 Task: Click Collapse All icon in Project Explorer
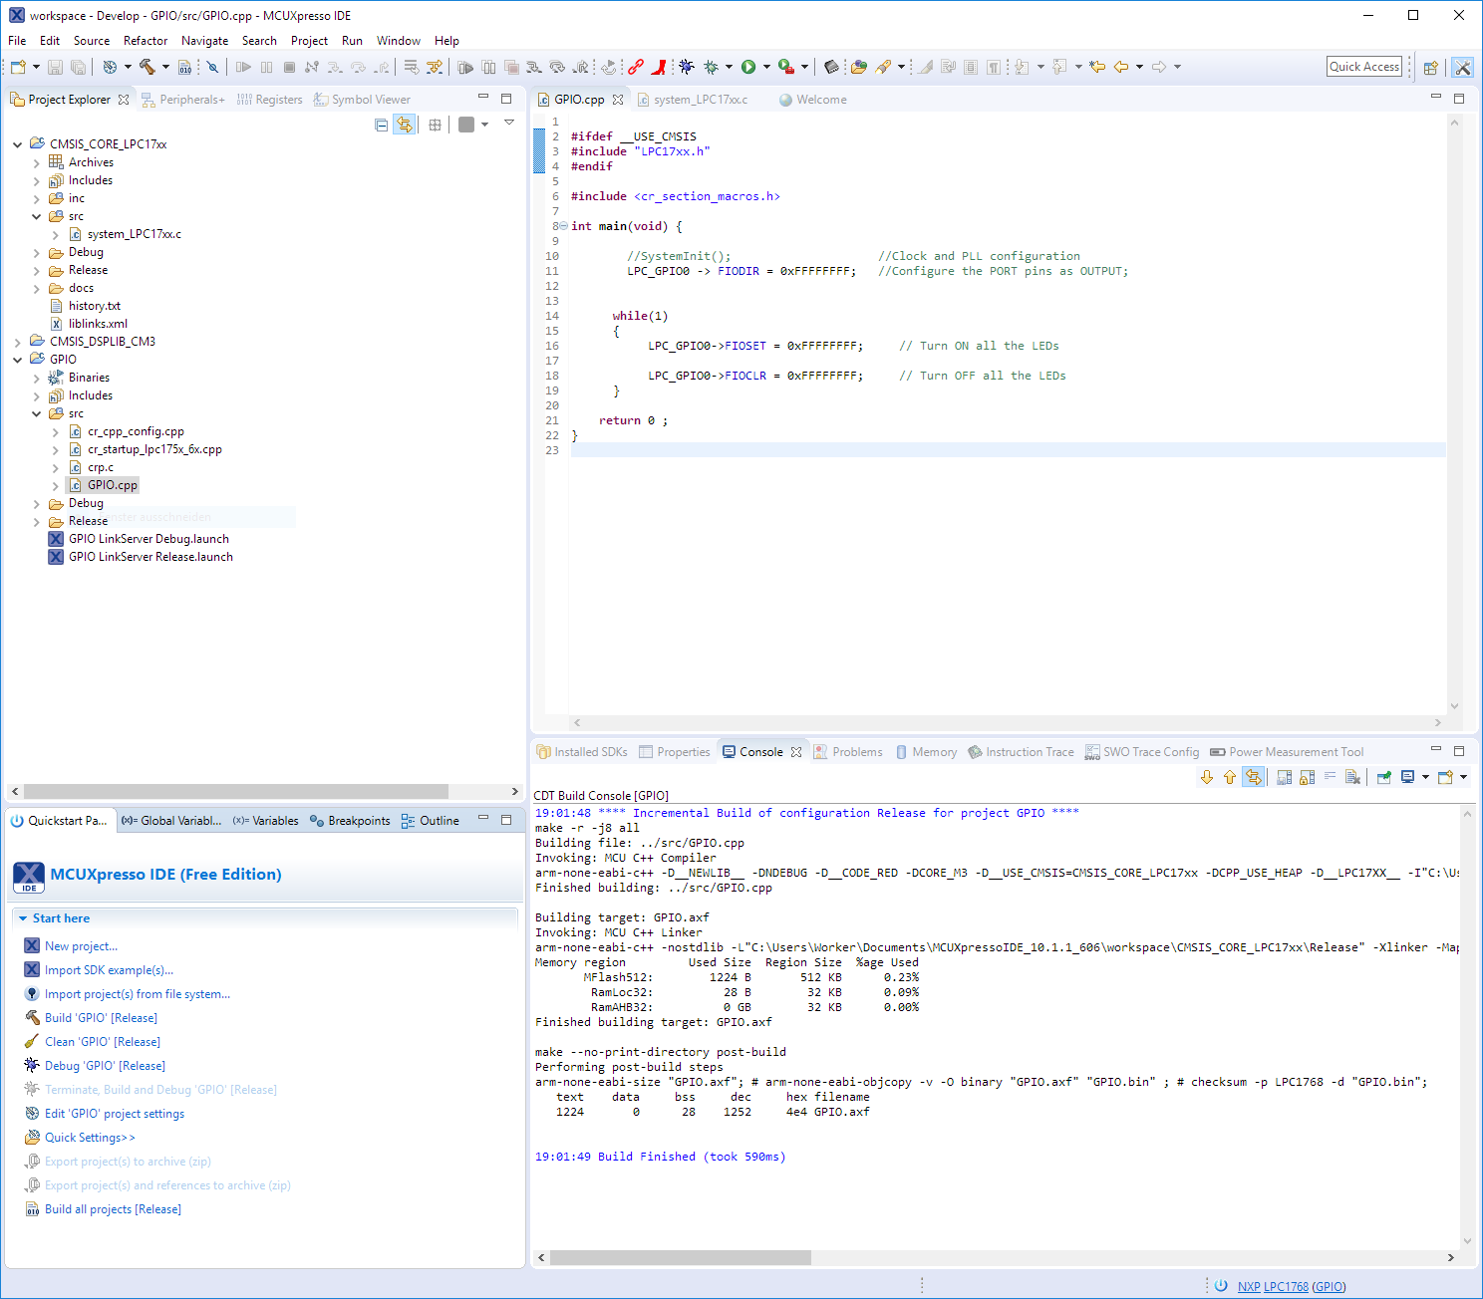click(381, 125)
